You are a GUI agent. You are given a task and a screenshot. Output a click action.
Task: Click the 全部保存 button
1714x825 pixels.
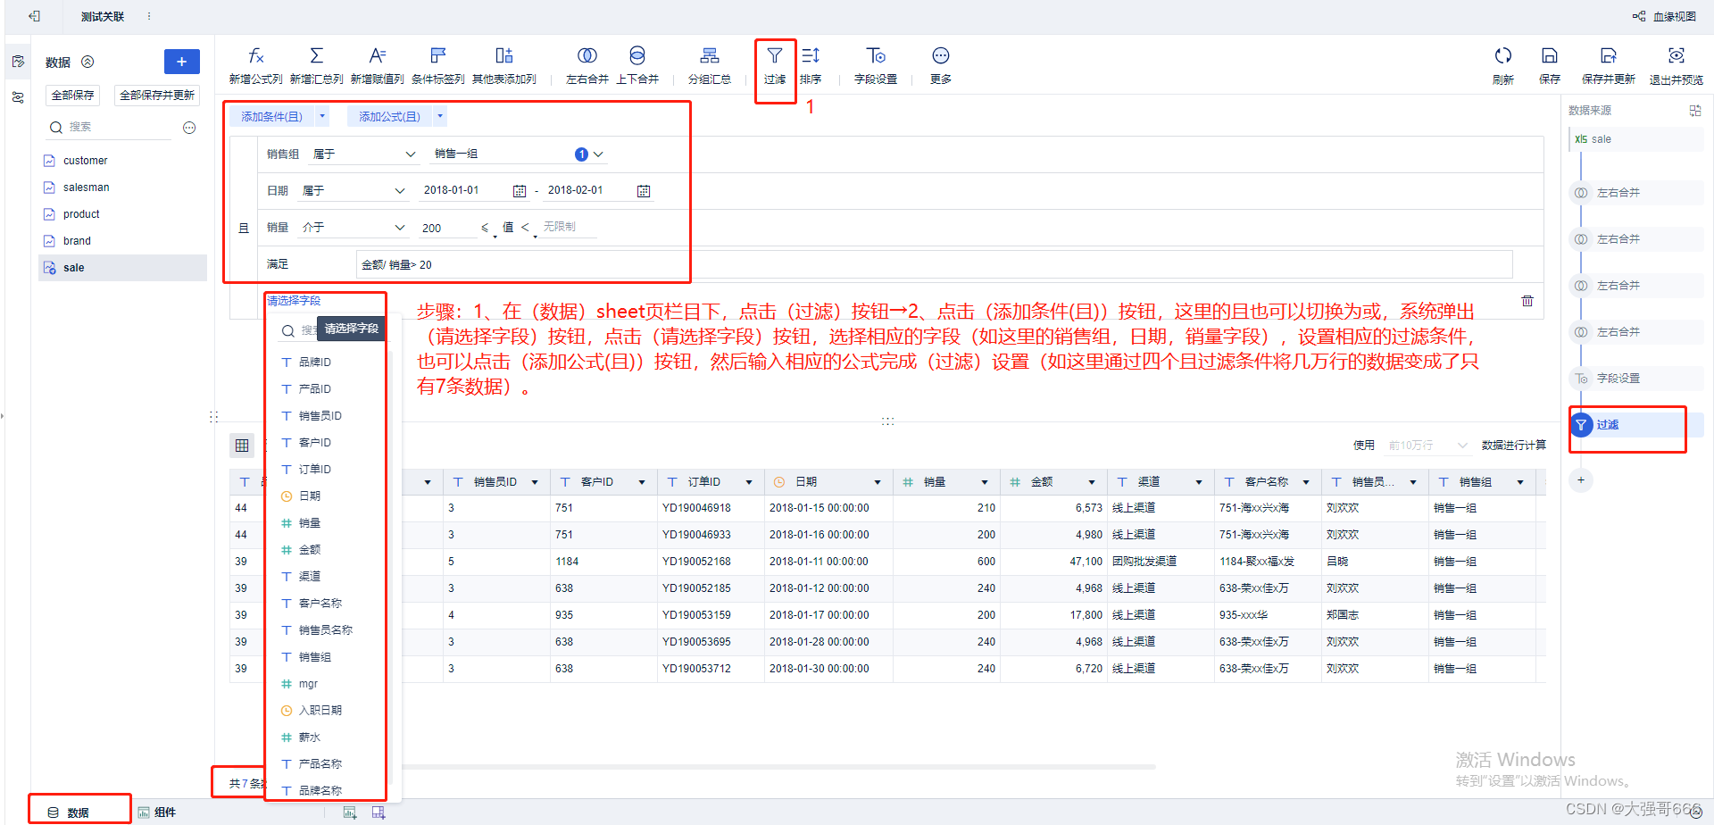(72, 96)
